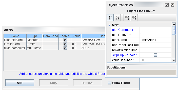Sort properties alphabetically with A-Z icon

[x=117, y=18]
